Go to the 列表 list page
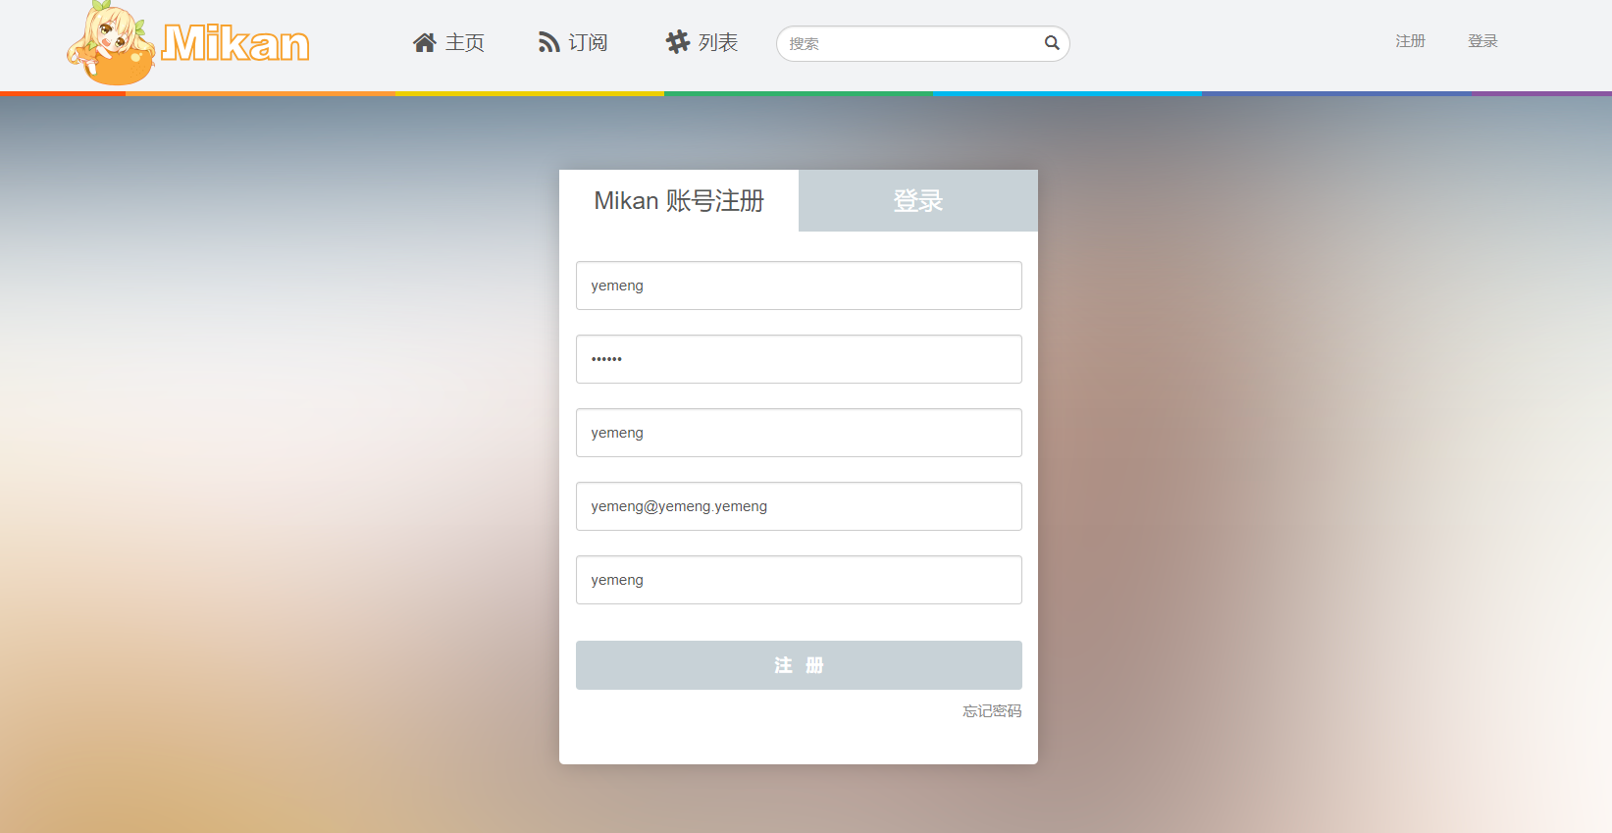1612x833 pixels. coord(718,42)
